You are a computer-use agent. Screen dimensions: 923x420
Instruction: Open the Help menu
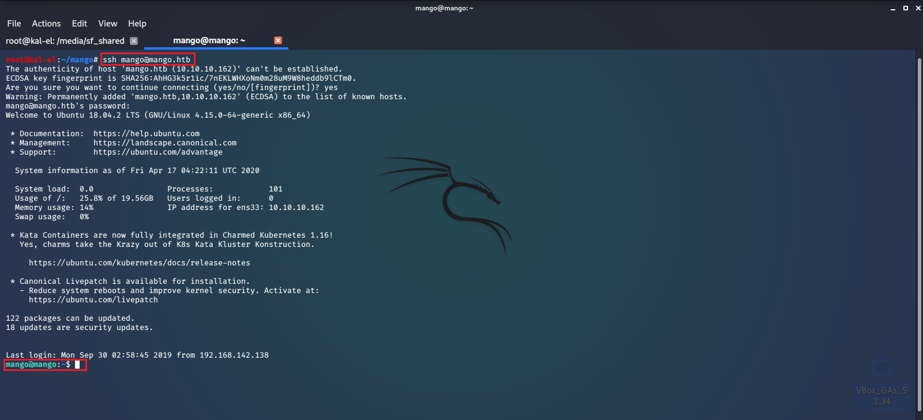(x=137, y=24)
